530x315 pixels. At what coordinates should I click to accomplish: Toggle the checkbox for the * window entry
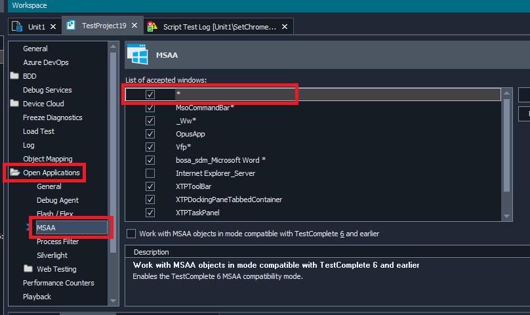(x=150, y=94)
